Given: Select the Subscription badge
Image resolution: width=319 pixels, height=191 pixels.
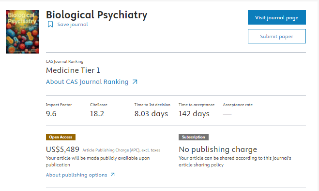Looking at the screenshot, I should 194,137.
